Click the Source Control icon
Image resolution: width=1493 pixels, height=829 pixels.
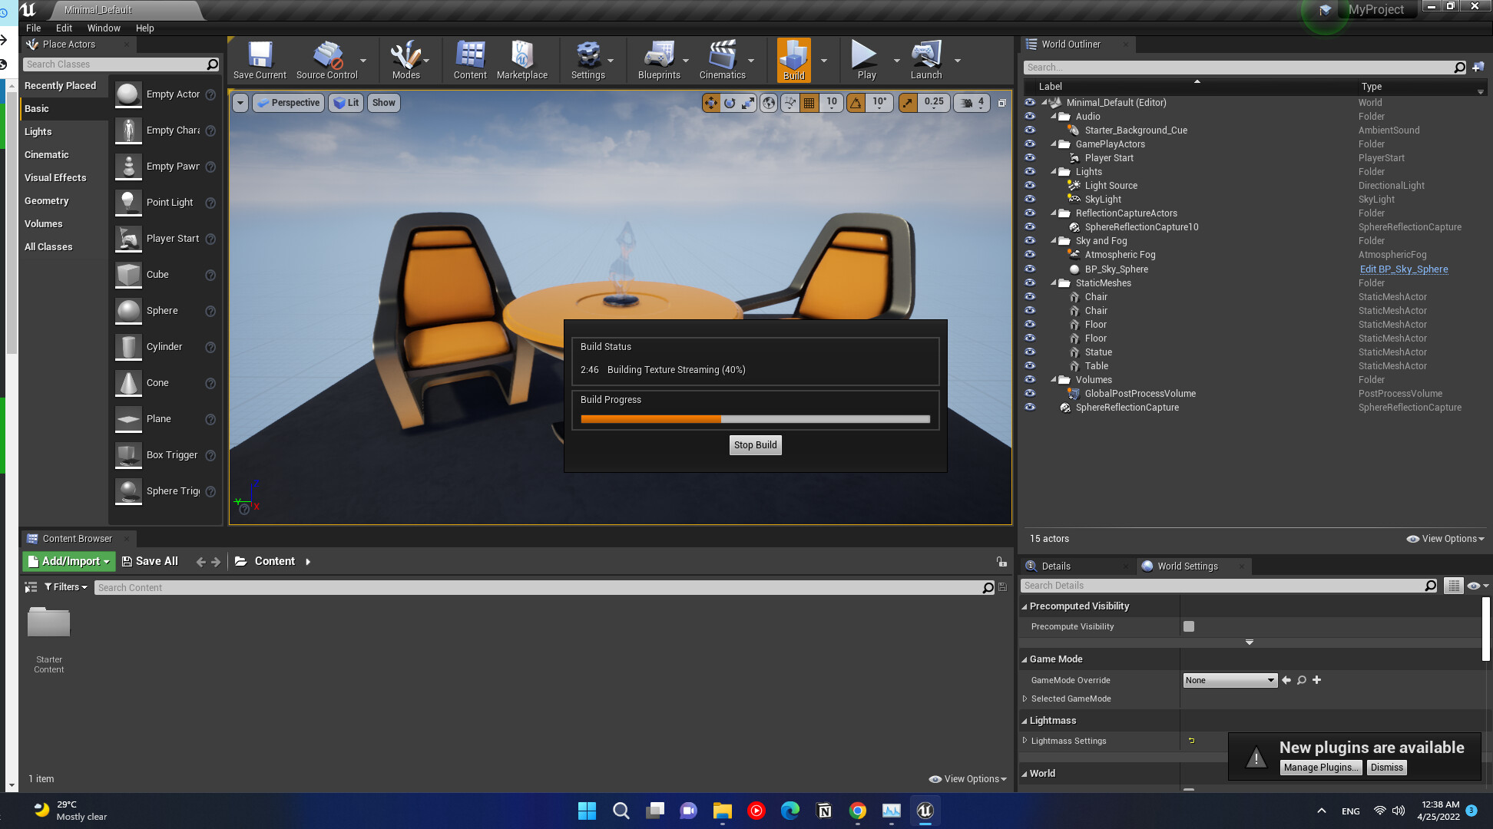(x=326, y=55)
